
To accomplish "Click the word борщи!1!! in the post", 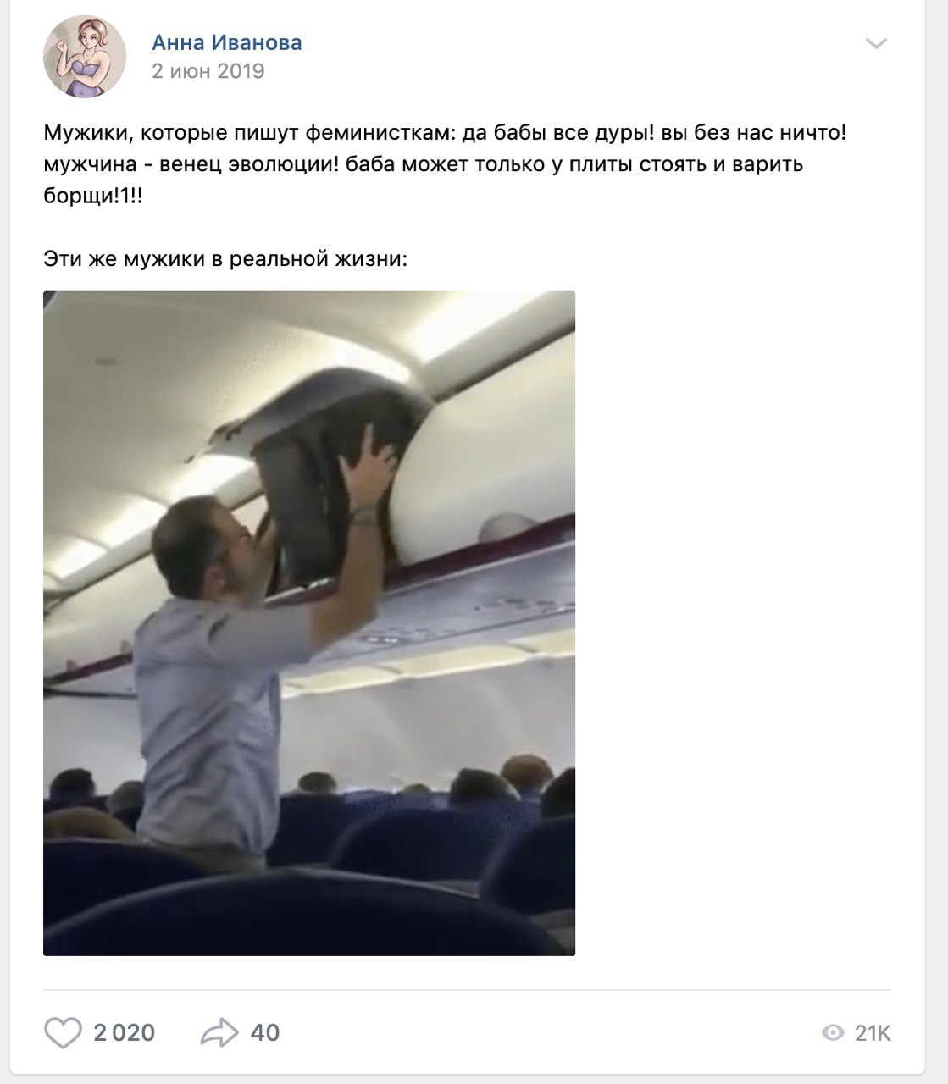I will pyautogui.click(x=93, y=195).
